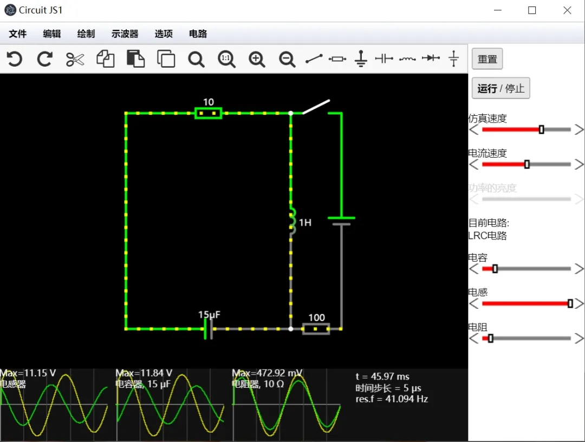
Task: Click the 'LRC电路' circuit name label
Action: (487, 236)
